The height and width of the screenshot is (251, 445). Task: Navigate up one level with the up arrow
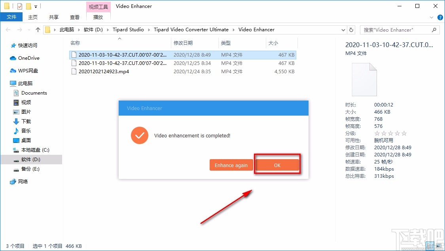click(38, 29)
